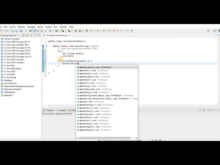220x165 pixels.
Task: Open the Navigate menu
Action: pyautogui.click(x=31, y=27)
